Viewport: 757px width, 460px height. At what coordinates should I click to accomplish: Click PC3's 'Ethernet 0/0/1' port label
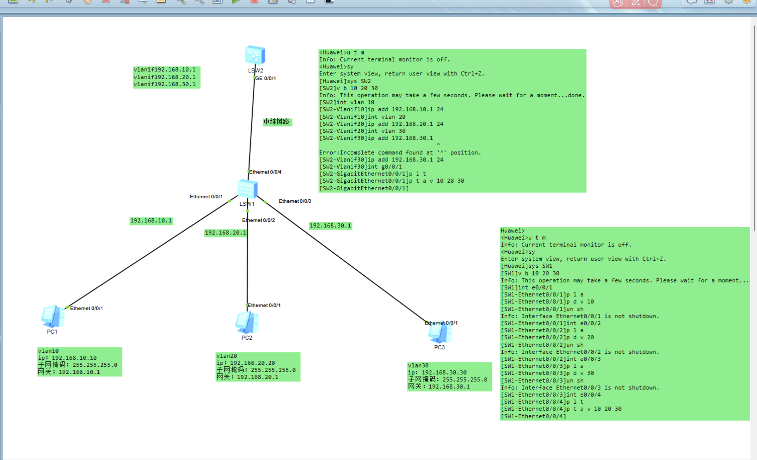[x=441, y=323]
